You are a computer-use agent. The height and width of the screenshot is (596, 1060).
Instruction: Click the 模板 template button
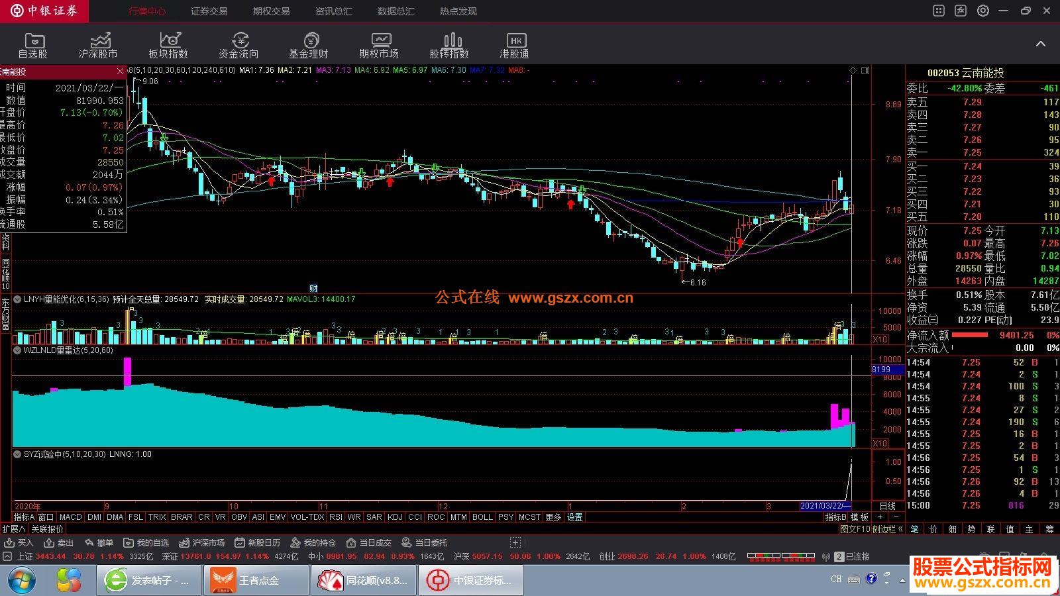pos(859,517)
